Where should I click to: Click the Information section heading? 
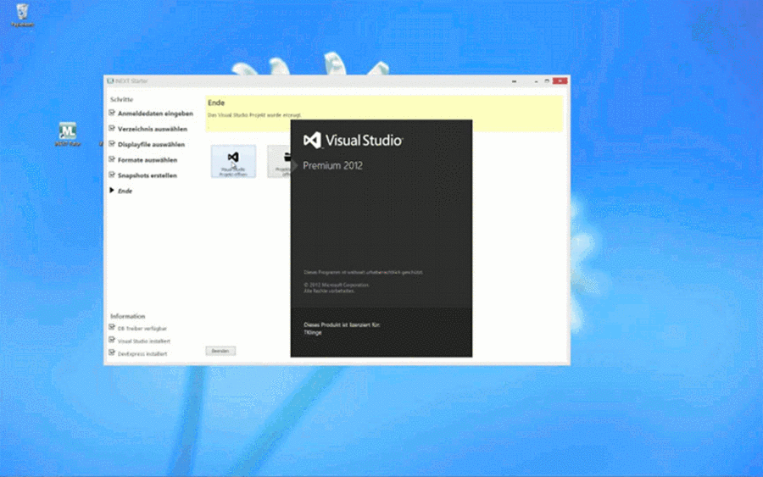(127, 316)
